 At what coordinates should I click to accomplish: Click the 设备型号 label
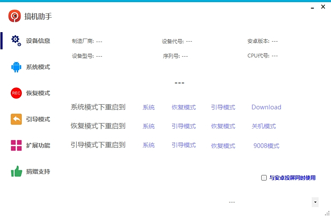click(83, 56)
